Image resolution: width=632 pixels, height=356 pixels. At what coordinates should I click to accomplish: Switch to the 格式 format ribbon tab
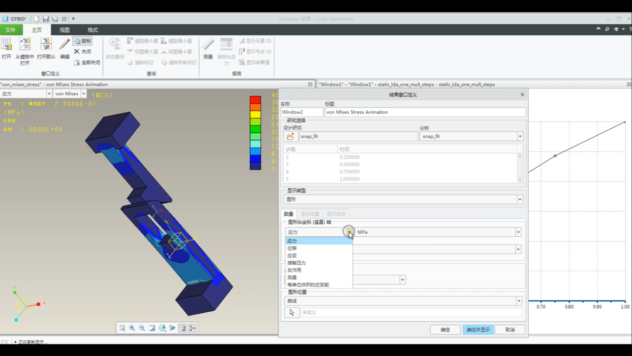pyautogui.click(x=93, y=30)
